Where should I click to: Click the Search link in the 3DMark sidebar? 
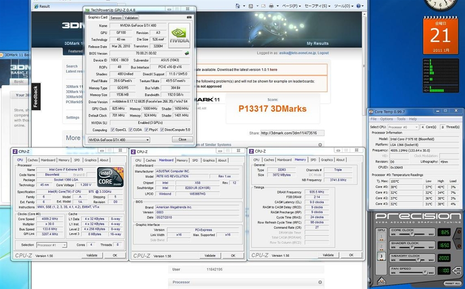click(72, 66)
